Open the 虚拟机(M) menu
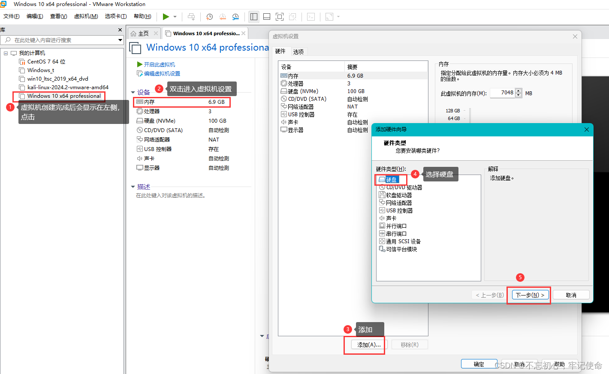Viewport: 609px width, 374px height. click(86, 16)
